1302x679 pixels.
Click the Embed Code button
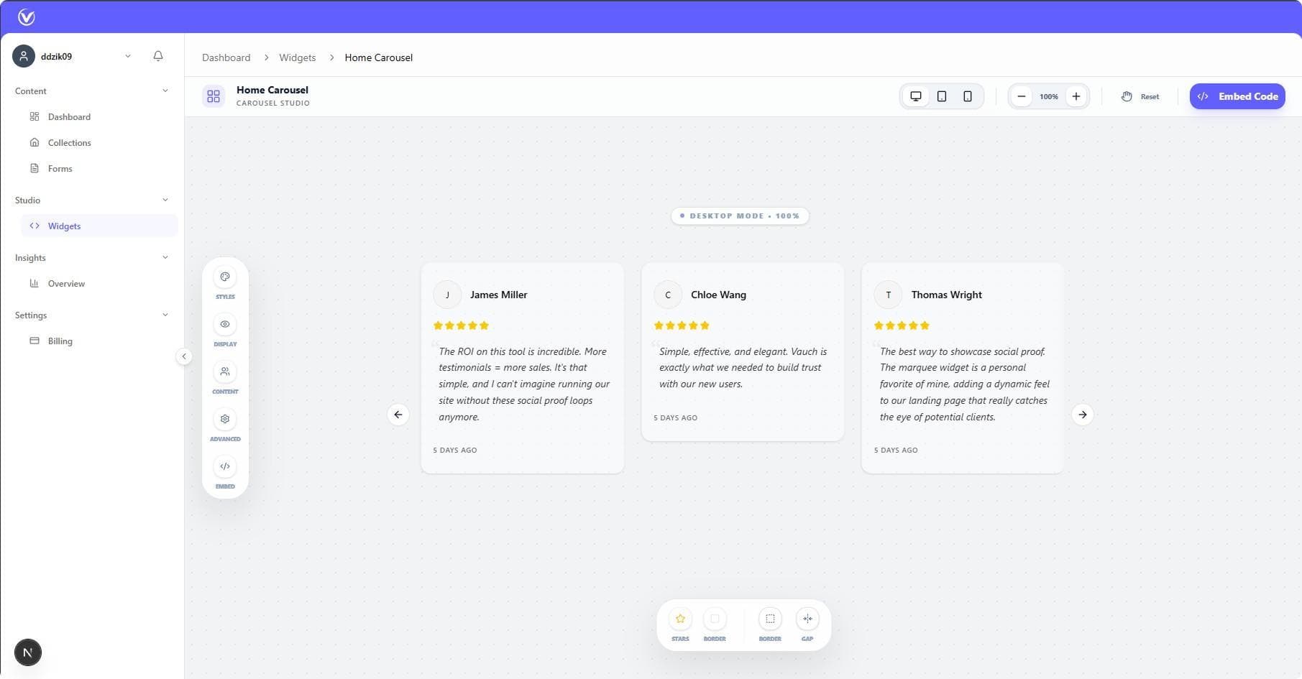(1237, 96)
